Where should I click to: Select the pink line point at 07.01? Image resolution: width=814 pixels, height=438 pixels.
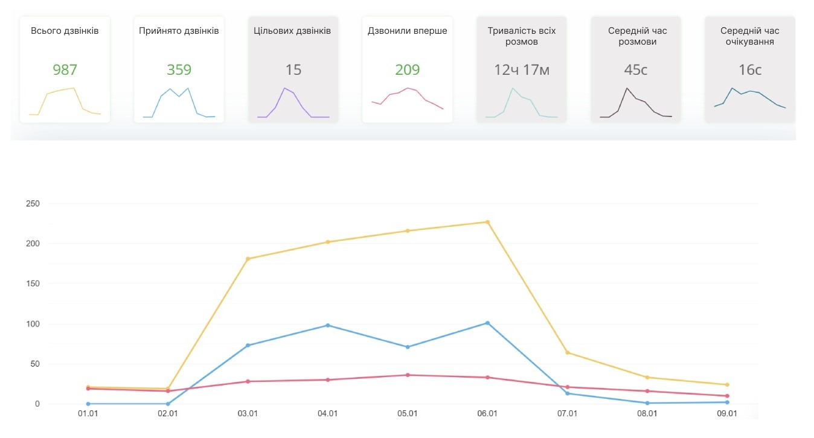567,387
